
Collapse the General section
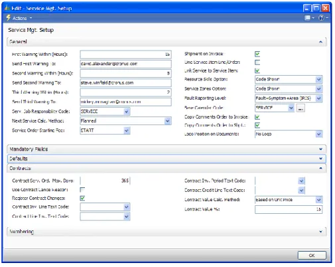tap(320, 42)
